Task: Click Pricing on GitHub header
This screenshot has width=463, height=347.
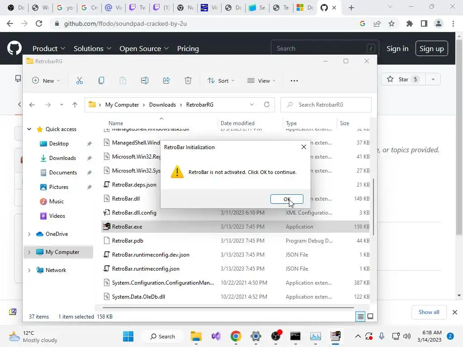Action: 188,48
